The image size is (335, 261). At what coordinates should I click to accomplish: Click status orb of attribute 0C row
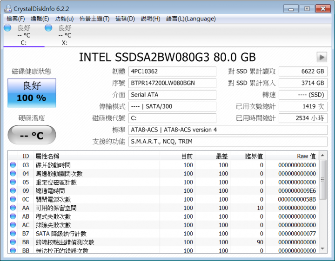[13, 199]
